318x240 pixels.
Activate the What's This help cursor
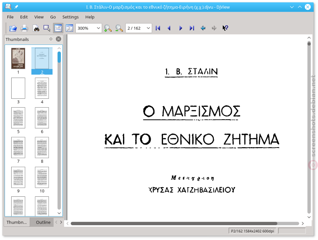coord(225,28)
